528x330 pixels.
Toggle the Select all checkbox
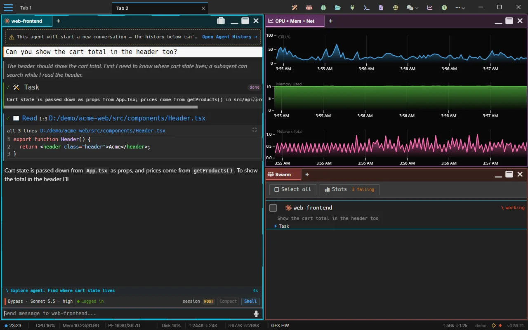[x=277, y=189]
